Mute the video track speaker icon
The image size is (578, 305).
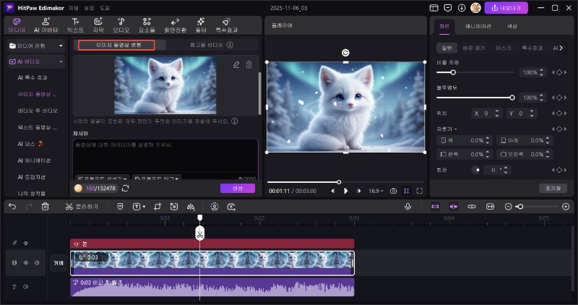click(x=37, y=262)
